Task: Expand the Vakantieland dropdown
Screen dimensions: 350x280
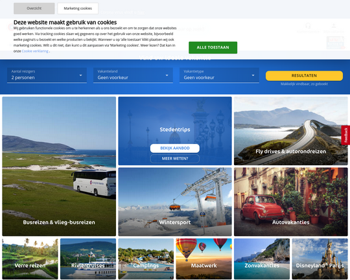Action: (133, 75)
